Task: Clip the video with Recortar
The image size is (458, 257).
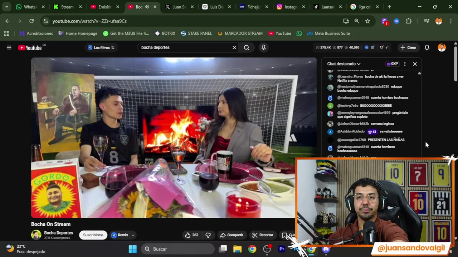Action: click(x=263, y=235)
